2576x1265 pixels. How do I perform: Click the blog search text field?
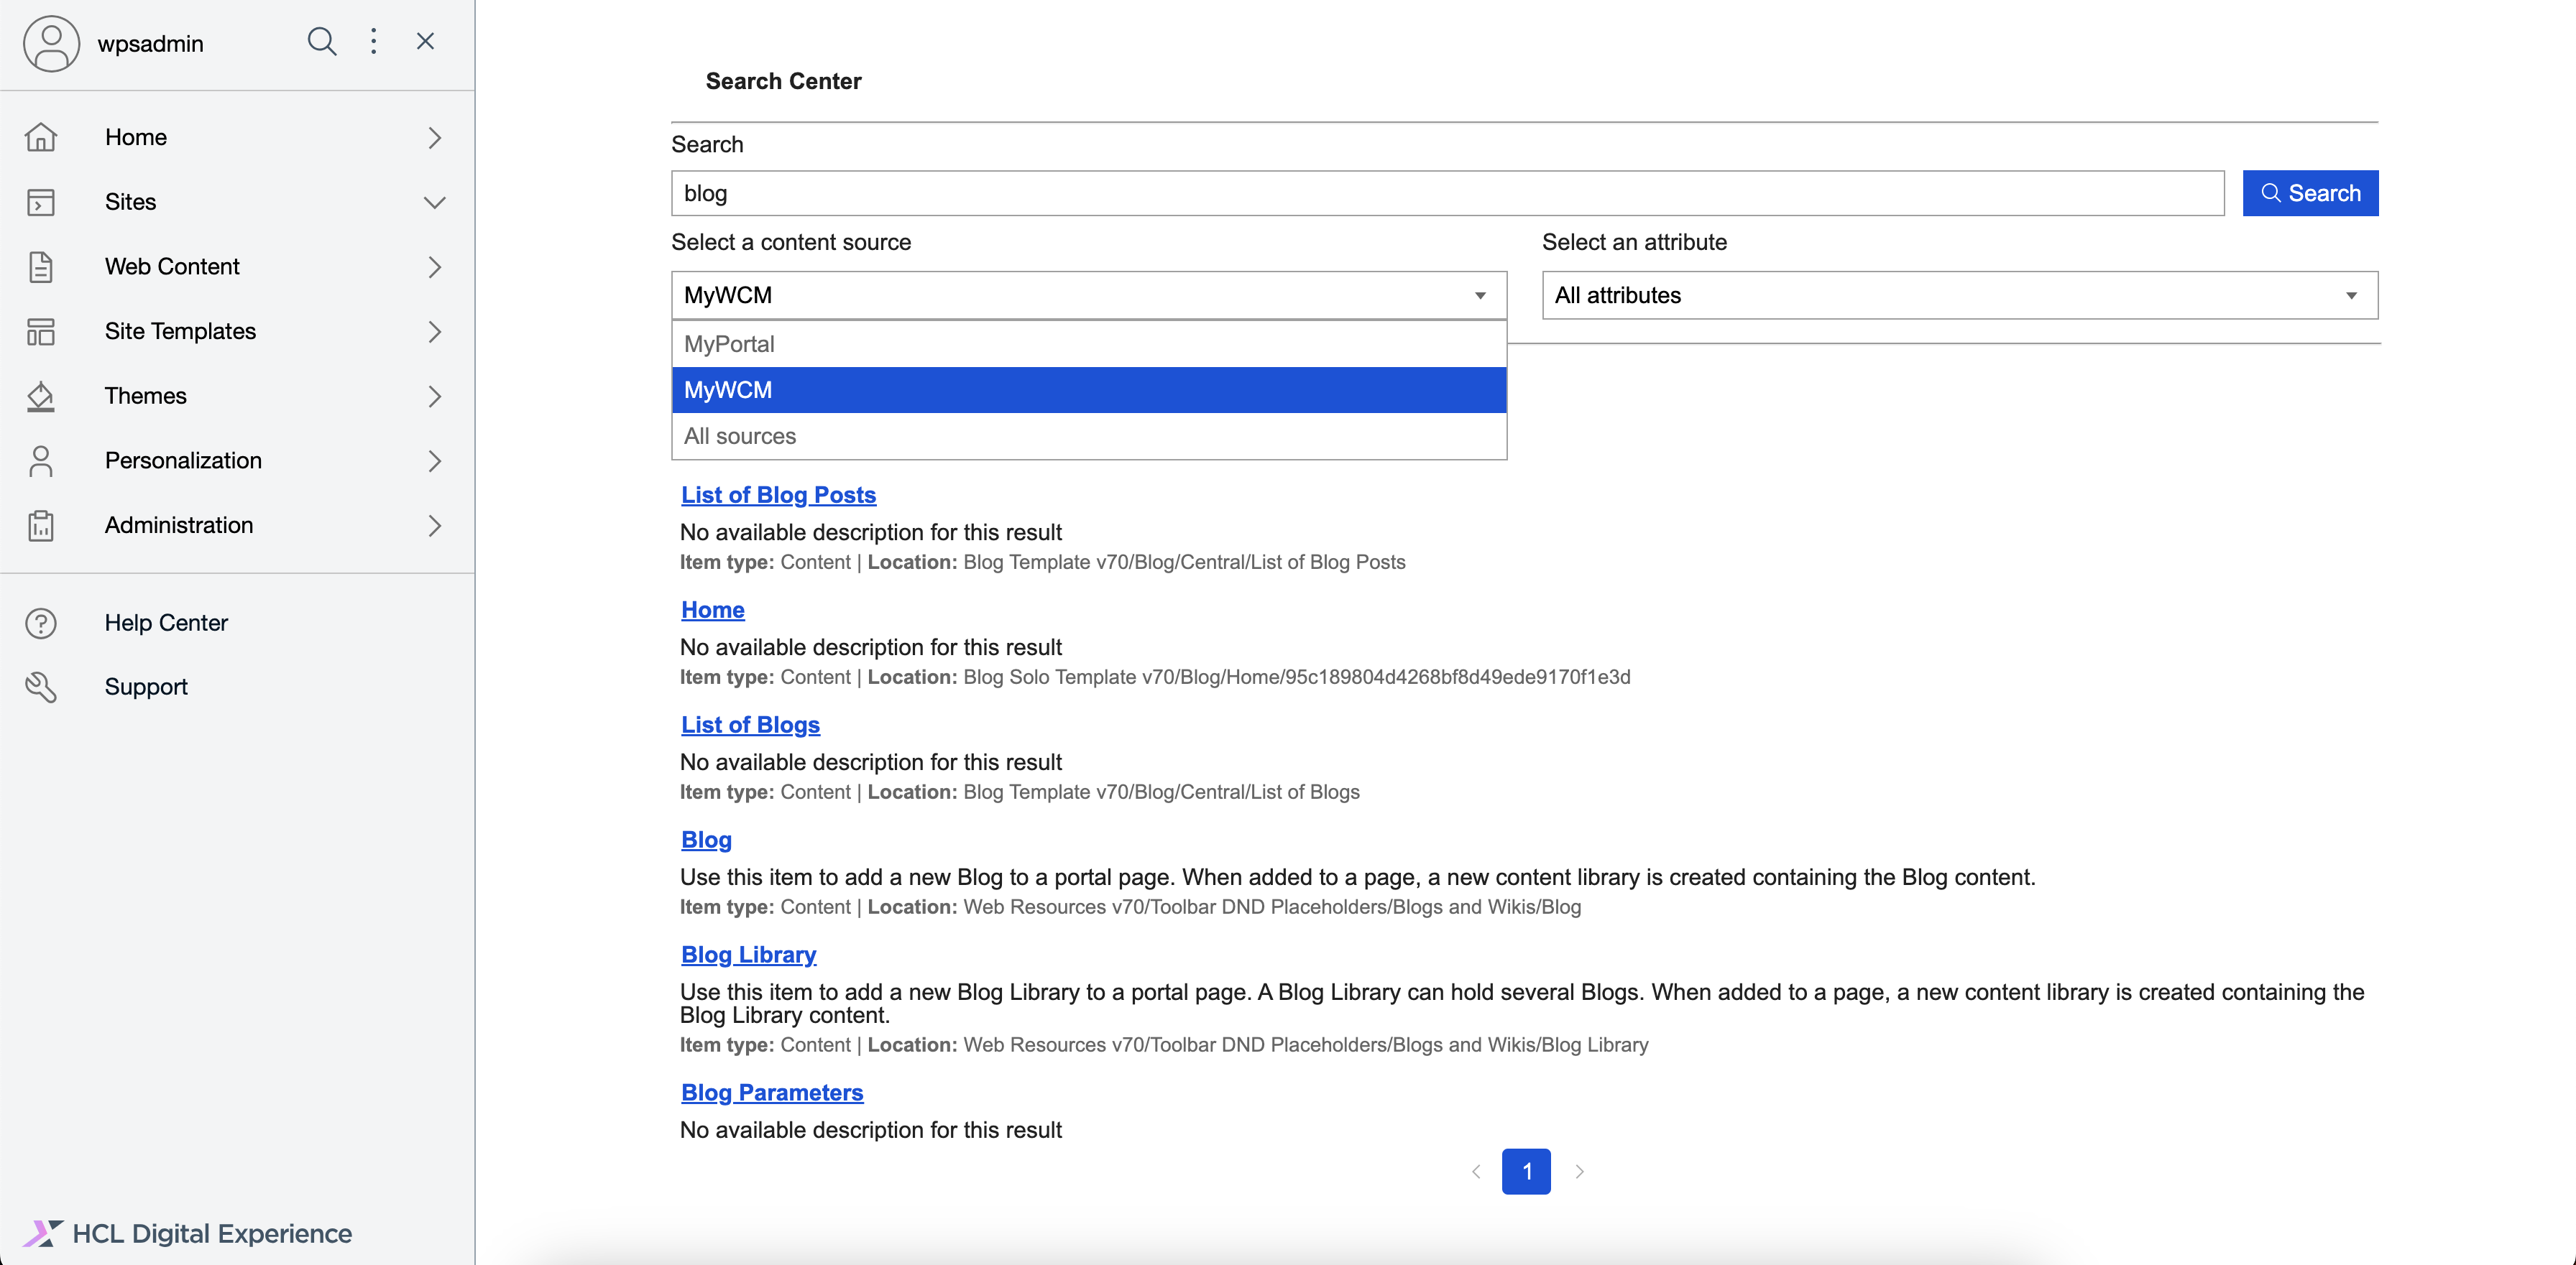point(1446,193)
